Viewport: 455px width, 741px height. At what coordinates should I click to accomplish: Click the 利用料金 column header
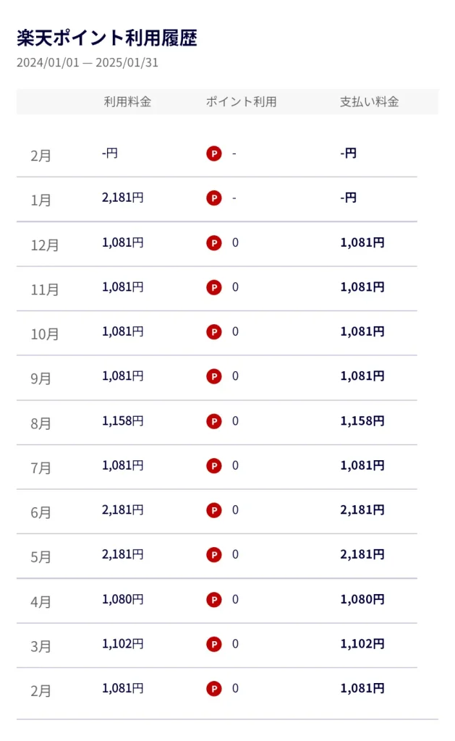click(x=127, y=101)
